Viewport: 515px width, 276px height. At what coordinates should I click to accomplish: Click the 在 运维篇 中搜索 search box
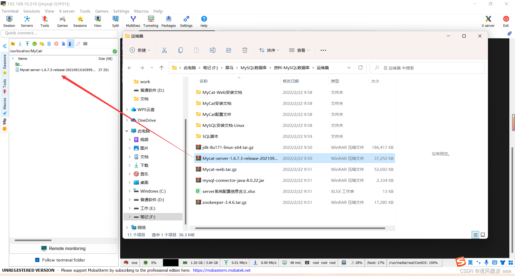point(427,68)
